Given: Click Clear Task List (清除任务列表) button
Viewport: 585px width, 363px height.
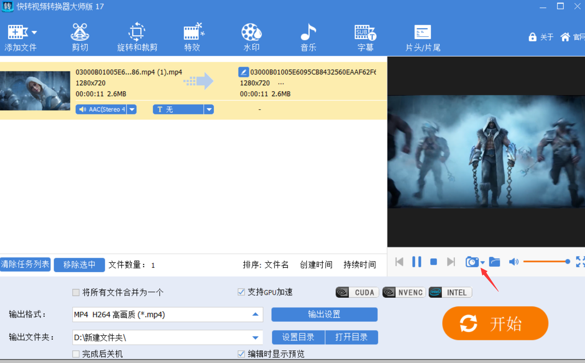Looking at the screenshot, I should pyautogui.click(x=25, y=264).
